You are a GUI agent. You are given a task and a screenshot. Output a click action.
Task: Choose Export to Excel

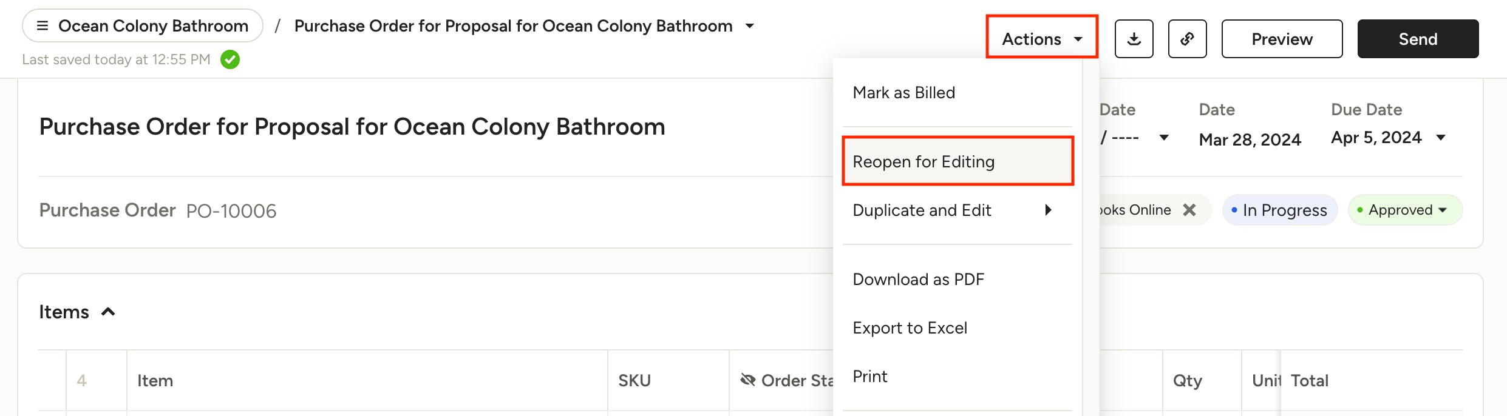click(x=910, y=328)
